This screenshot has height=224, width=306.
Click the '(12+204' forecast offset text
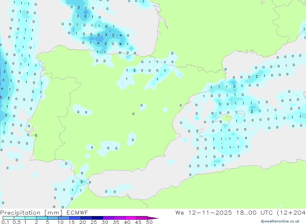tap(291, 212)
